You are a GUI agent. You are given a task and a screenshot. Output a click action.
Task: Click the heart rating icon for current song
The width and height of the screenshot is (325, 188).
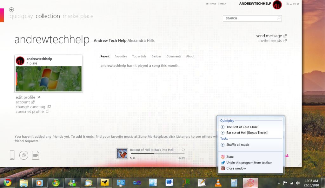point(183,150)
